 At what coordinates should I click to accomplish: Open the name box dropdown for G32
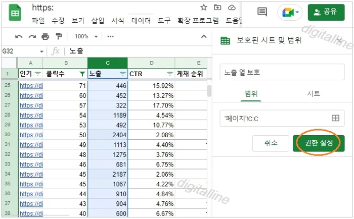41,51
